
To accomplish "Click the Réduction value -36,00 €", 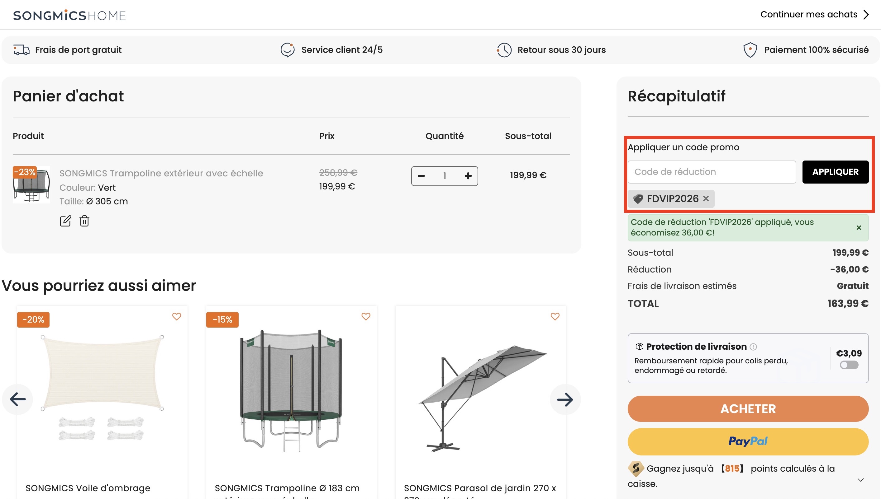I will click(x=850, y=269).
